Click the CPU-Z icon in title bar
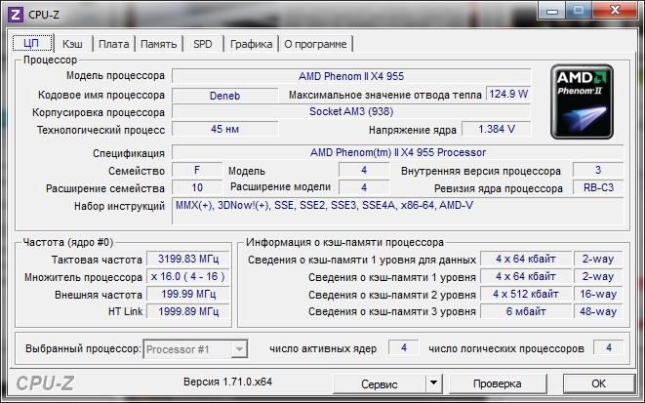 (x=15, y=11)
